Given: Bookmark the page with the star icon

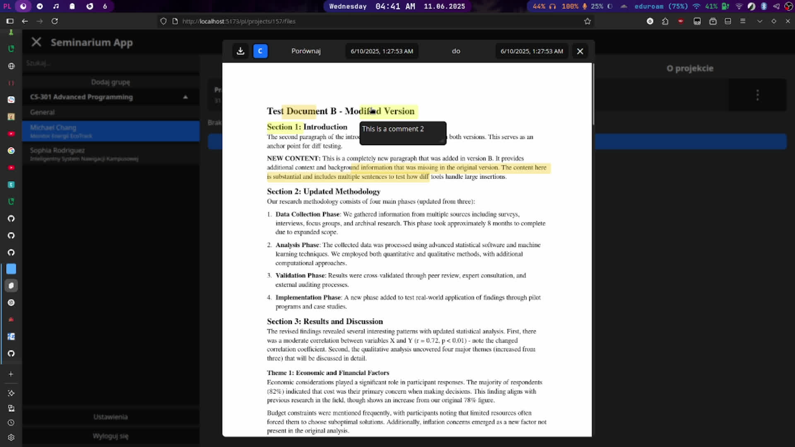Looking at the screenshot, I should (587, 21).
